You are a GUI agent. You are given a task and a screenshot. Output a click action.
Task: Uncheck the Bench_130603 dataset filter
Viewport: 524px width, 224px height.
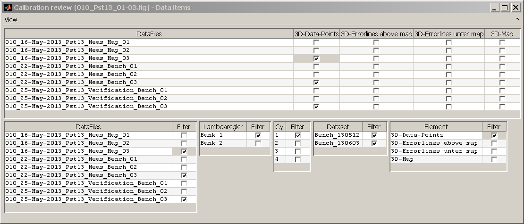[374, 143]
